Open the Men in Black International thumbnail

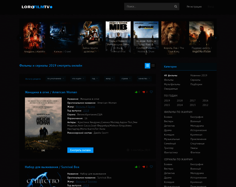pyautogui.click(x=118, y=38)
